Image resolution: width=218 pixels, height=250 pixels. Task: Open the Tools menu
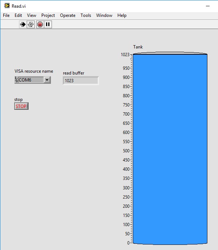tap(86, 15)
